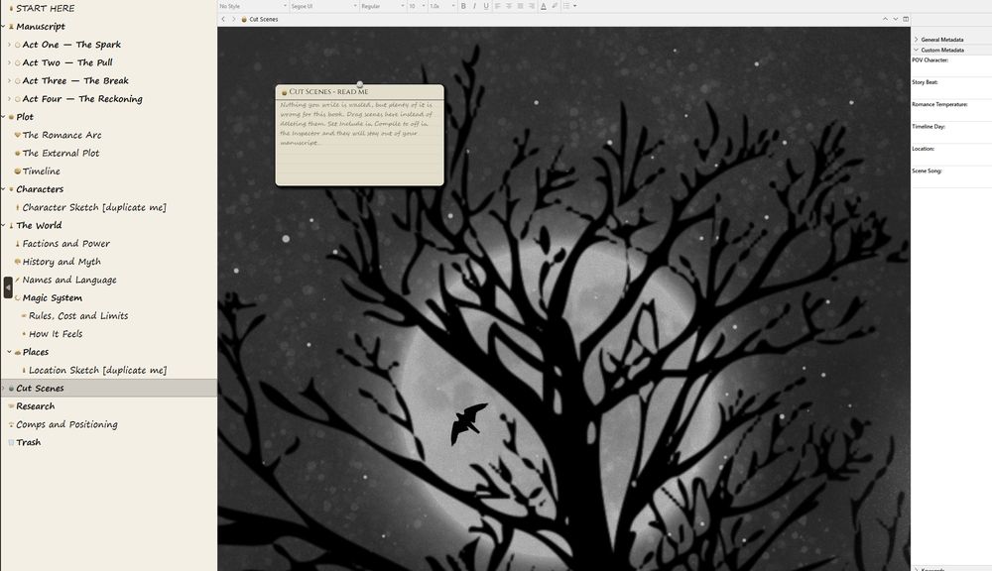Viewport: 992px width, 571px height.
Task: Open the No Style paragraph style dropdown
Action: [253, 6]
